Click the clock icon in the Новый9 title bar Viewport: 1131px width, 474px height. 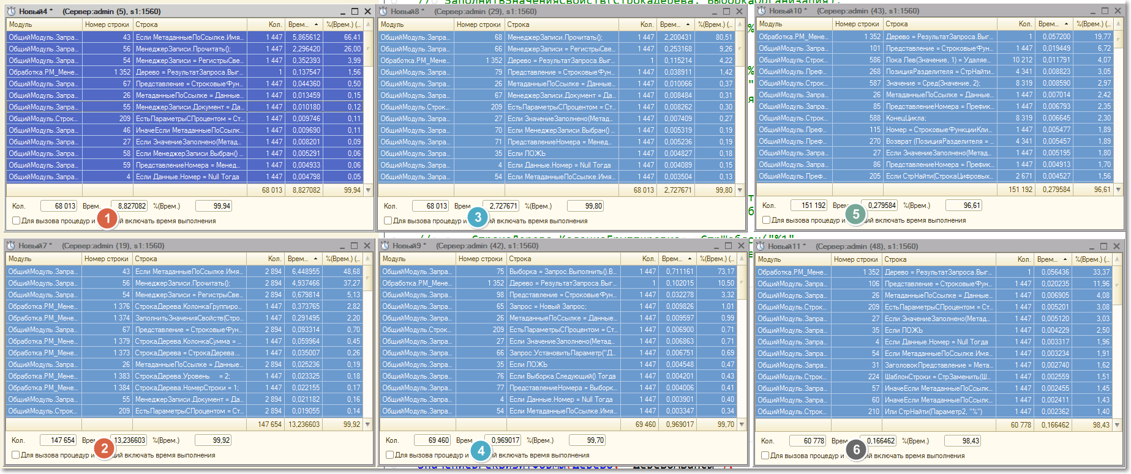385,245
